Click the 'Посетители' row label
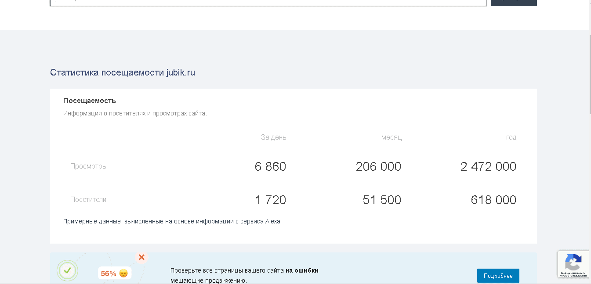 (89, 200)
